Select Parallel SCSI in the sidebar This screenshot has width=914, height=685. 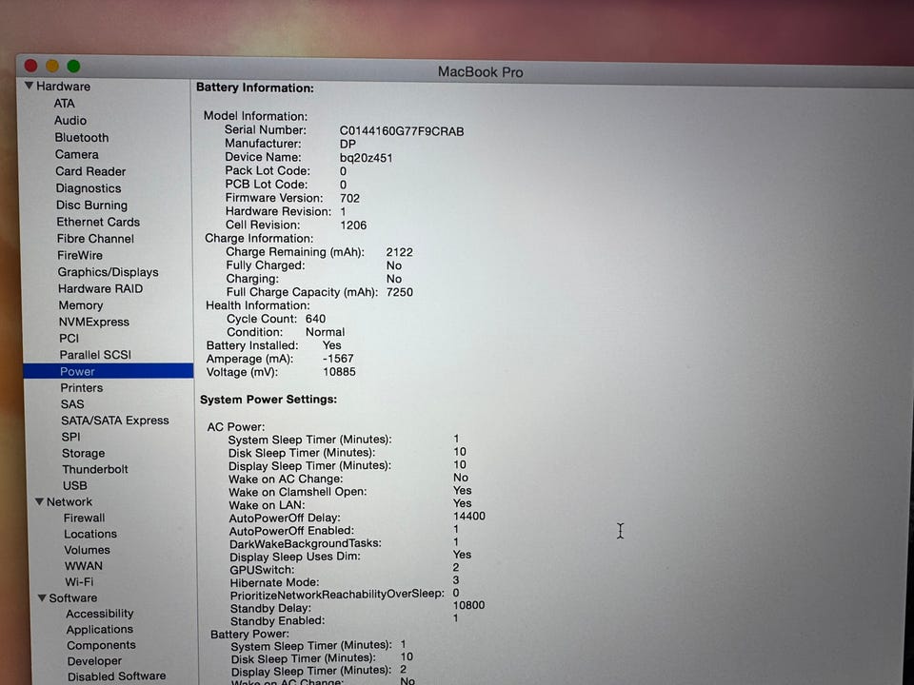pos(95,355)
